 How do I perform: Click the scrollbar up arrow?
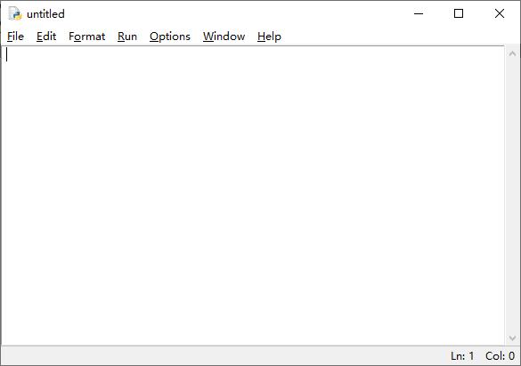pyautogui.click(x=512, y=53)
